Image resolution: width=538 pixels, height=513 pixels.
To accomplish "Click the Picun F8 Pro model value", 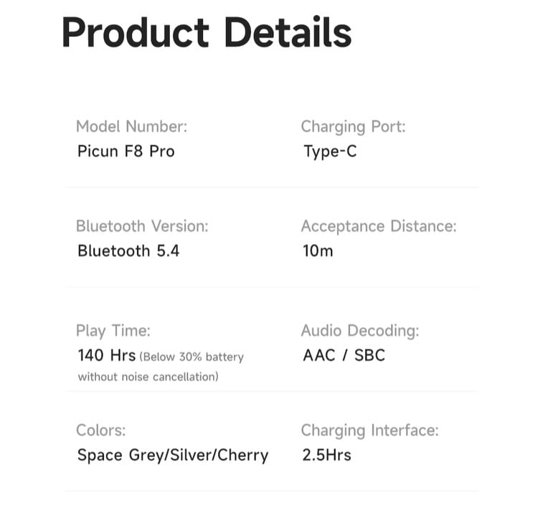I will tap(126, 151).
